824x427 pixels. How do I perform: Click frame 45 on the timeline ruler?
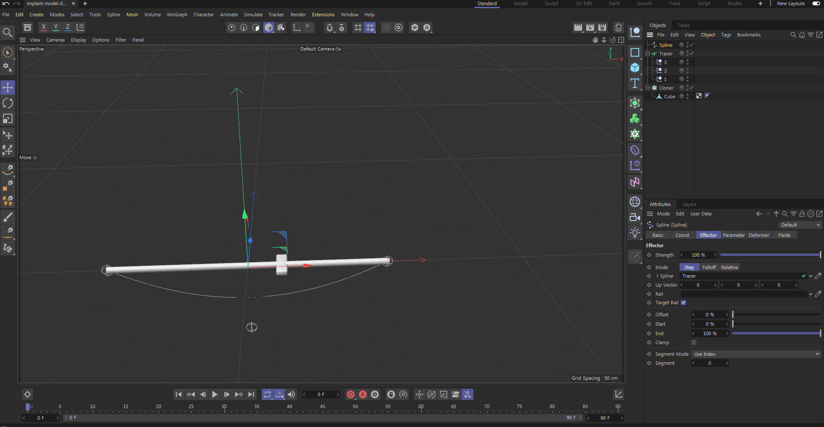click(x=322, y=407)
